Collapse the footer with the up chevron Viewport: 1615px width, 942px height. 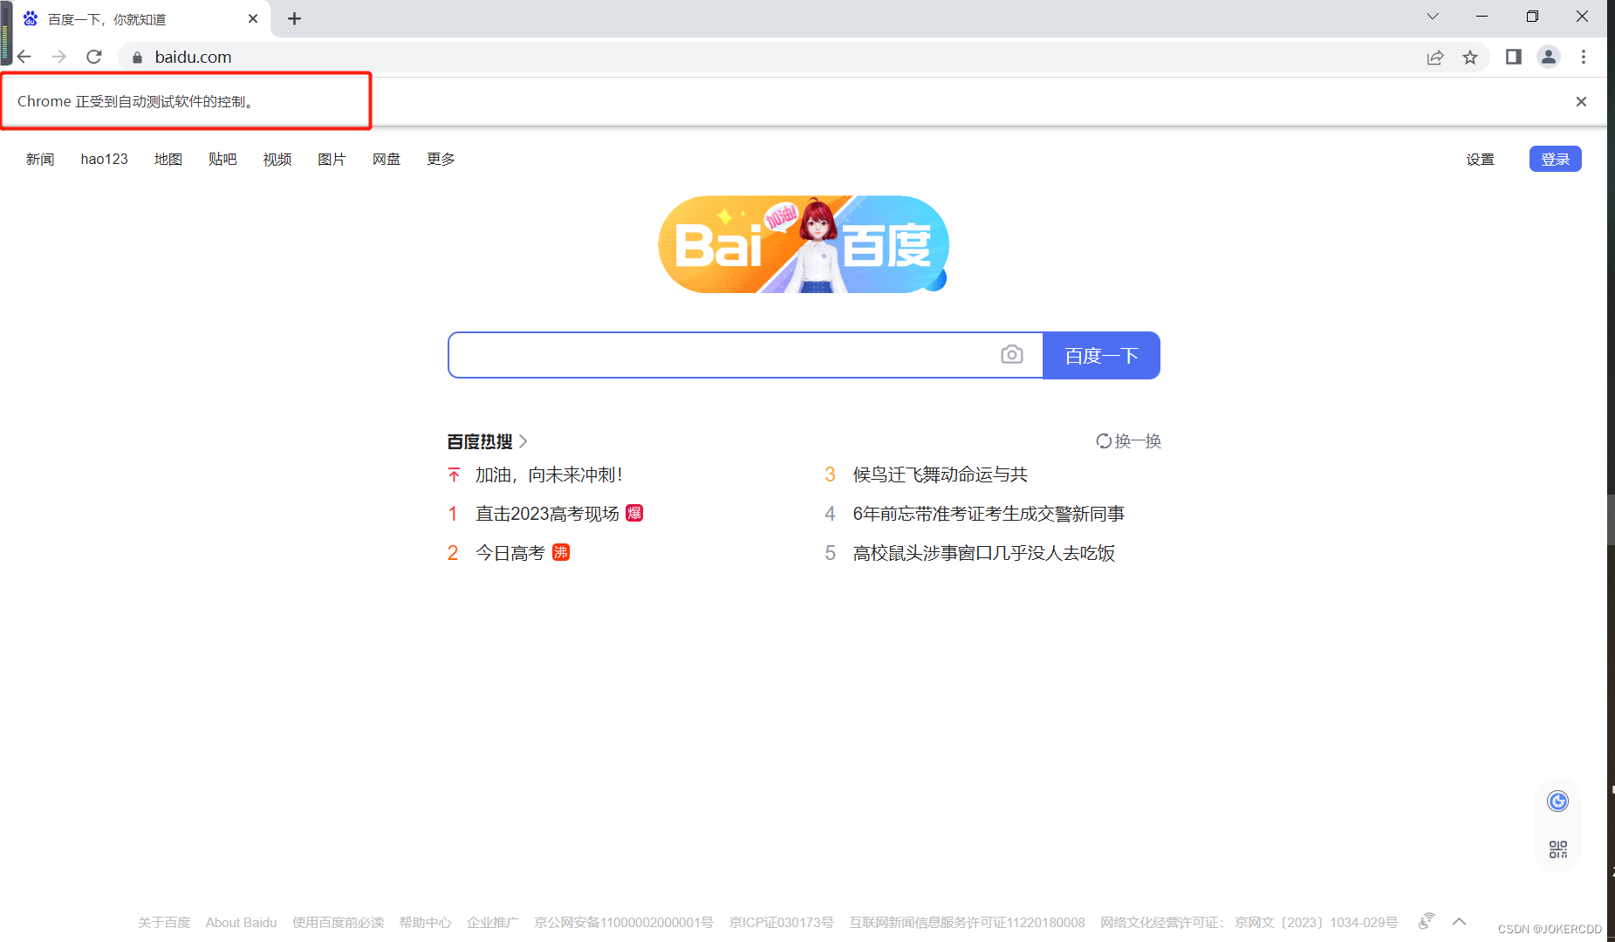pos(1459,921)
